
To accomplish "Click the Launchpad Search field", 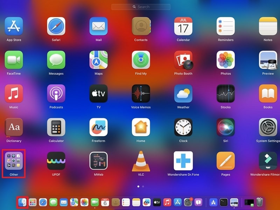I will pos(141,7).
